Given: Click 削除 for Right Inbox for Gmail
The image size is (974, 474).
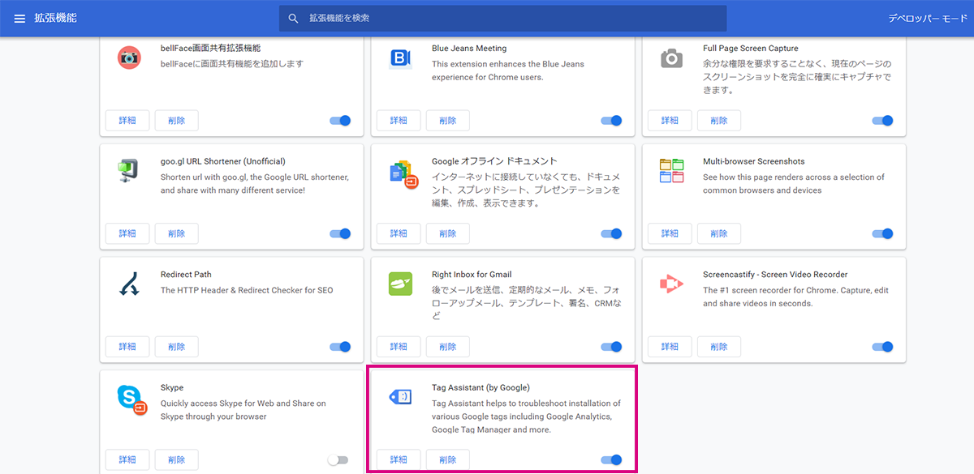Looking at the screenshot, I should [448, 347].
